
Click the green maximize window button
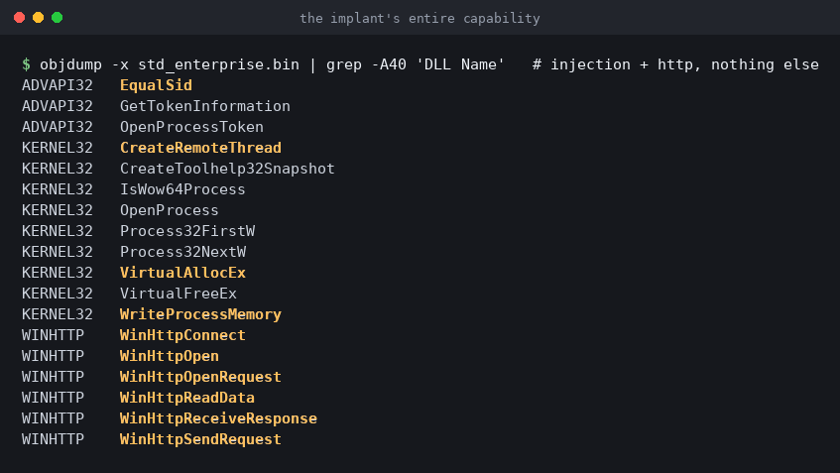[x=57, y=18]
